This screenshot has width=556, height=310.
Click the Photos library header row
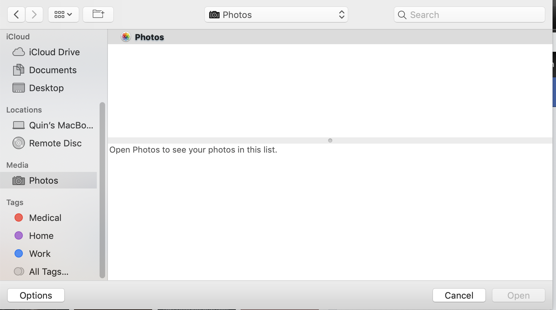pyautogui.click(x=149, y=37)
